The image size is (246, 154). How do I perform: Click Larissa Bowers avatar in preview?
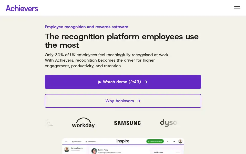[x=67, y=149]
